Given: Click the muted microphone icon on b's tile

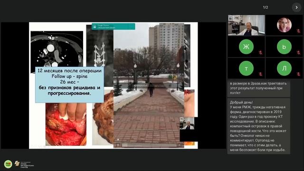Looking at the screenshot, I should click(x=298, y=53).
